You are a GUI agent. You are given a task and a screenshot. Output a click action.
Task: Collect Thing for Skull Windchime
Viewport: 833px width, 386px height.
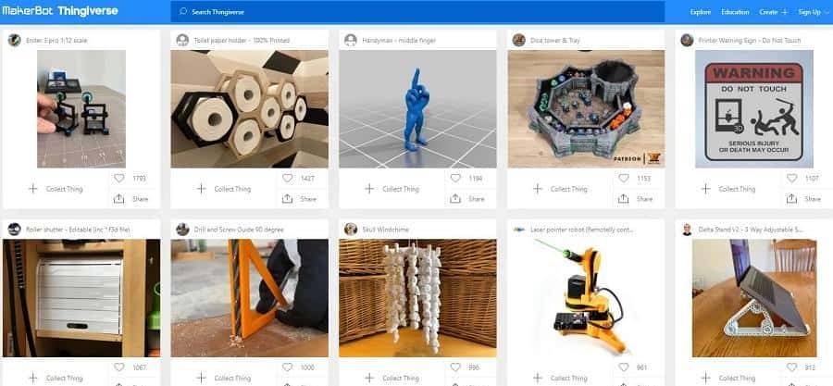[x=392, y=378]
